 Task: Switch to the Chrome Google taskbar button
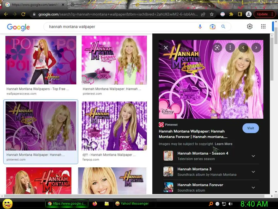click(67, 204)
